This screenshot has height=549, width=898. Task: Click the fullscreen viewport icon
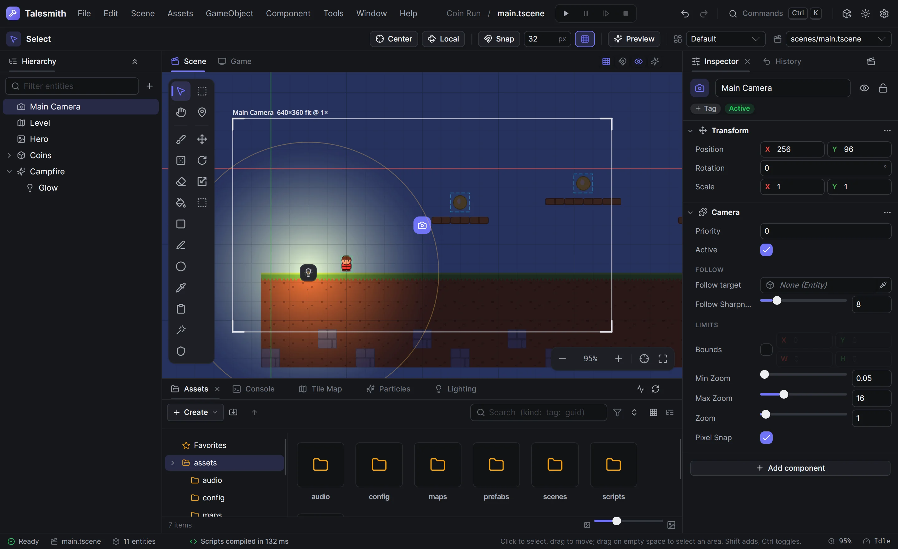663,359
